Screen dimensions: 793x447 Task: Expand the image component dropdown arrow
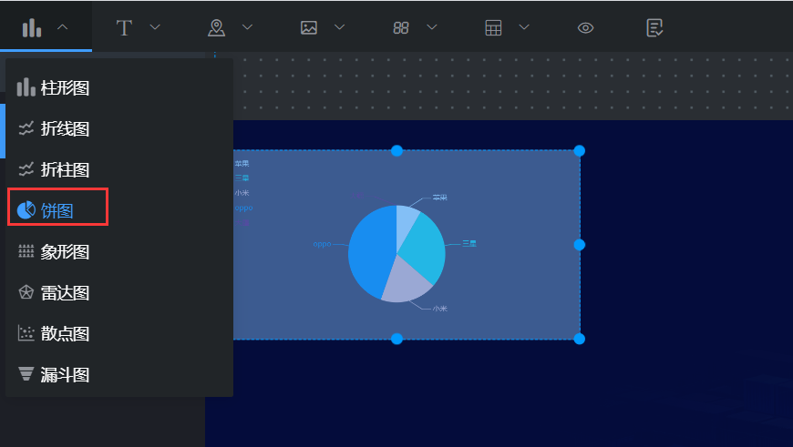coord(340,27)
